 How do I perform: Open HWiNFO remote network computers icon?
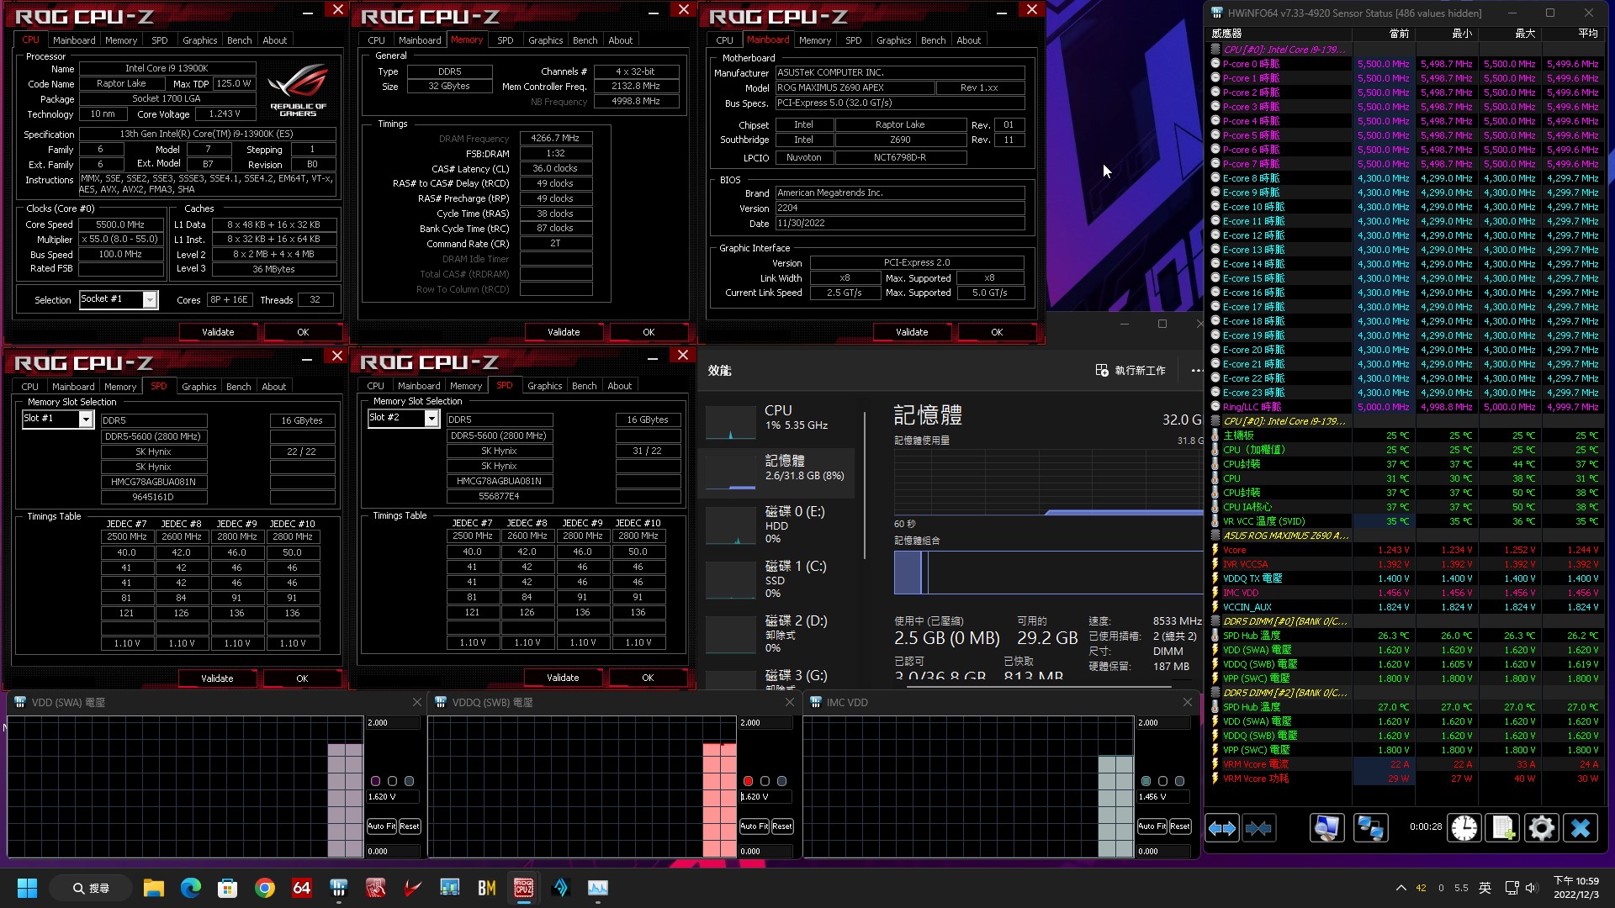click(1370, 829)
